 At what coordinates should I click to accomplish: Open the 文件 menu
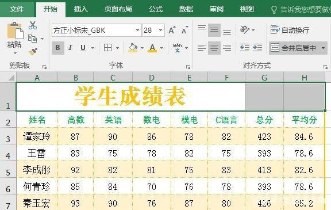click(17, 9)
